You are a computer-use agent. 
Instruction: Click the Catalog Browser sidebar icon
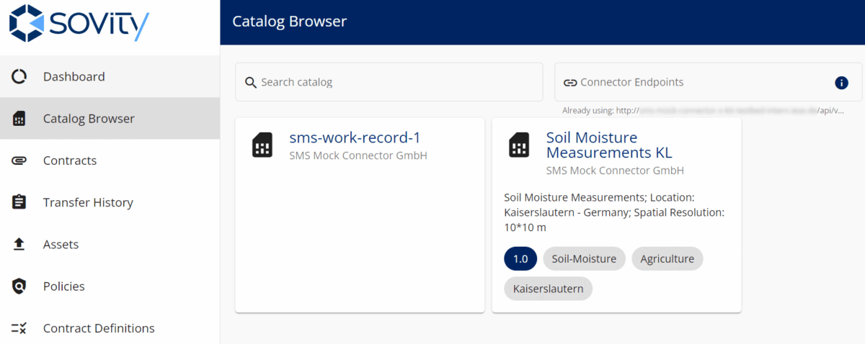[19, 119]
